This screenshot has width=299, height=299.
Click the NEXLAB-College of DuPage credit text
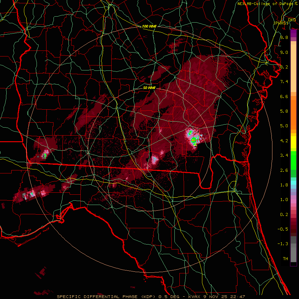267,4
